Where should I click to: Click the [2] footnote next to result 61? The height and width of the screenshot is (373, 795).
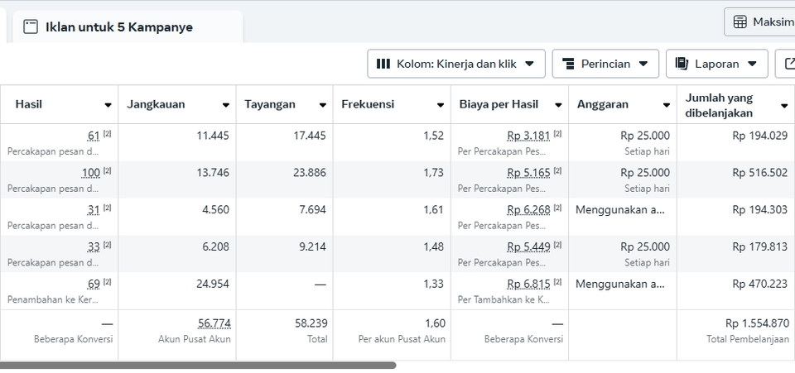(108, 134)
